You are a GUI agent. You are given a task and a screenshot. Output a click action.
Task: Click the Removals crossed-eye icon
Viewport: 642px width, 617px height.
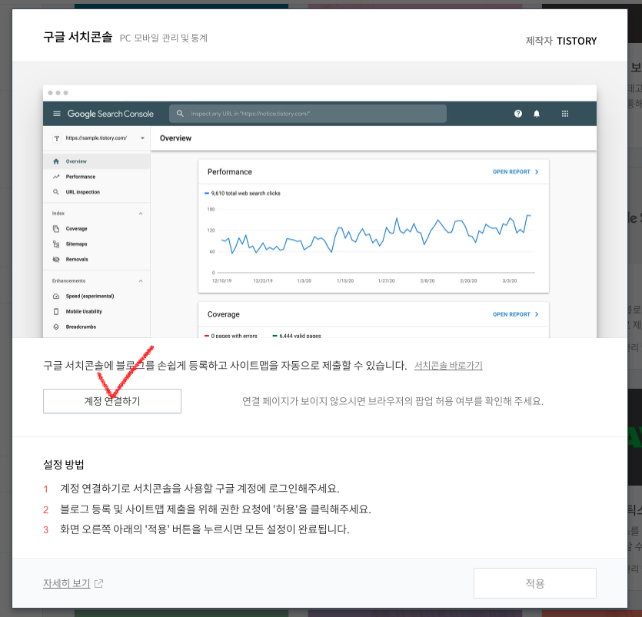[x=56, y=260]
